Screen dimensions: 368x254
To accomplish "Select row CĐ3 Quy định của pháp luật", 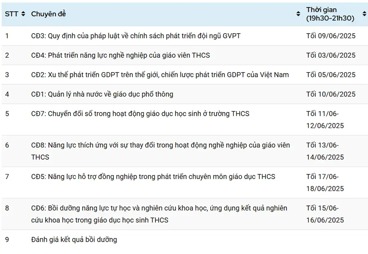I will point(185,36).
